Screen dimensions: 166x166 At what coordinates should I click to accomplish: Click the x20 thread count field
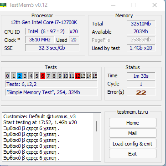pos(74,31)
